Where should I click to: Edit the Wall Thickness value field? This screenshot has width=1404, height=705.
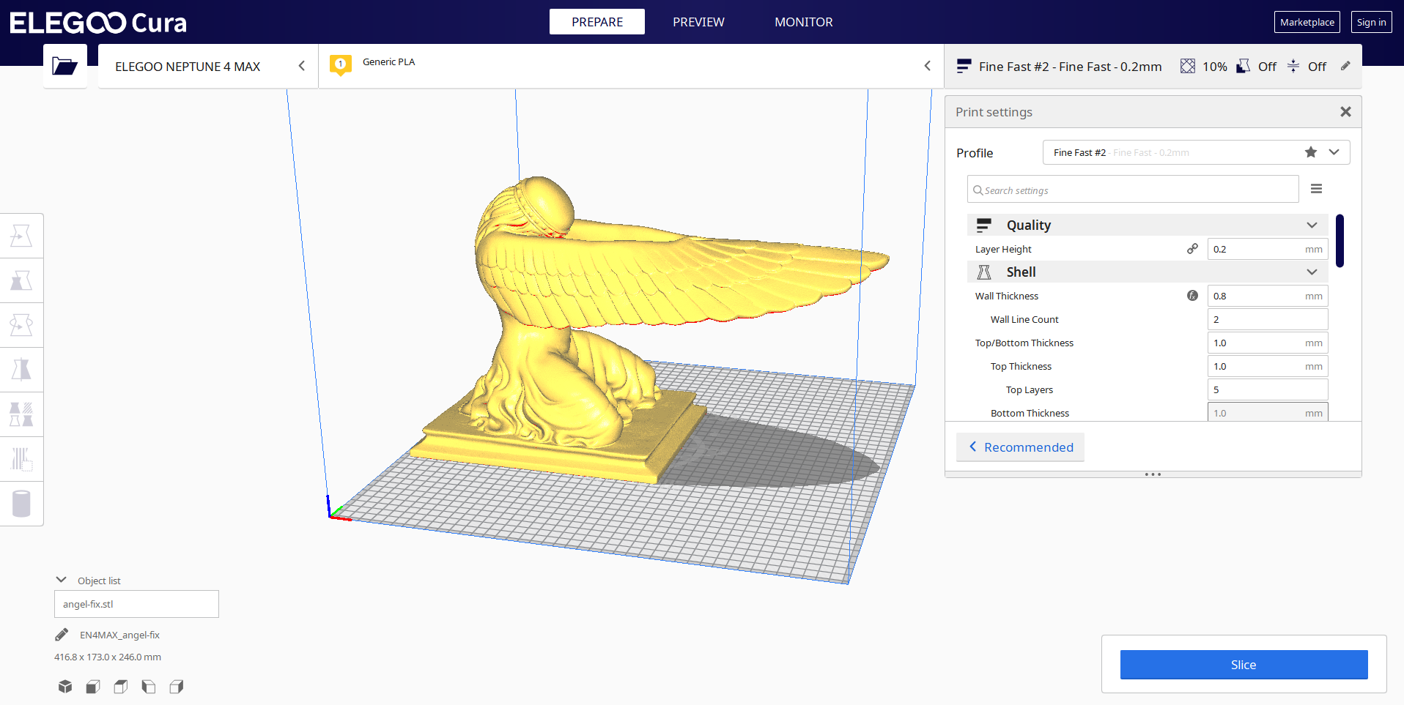click(1268, 296)
